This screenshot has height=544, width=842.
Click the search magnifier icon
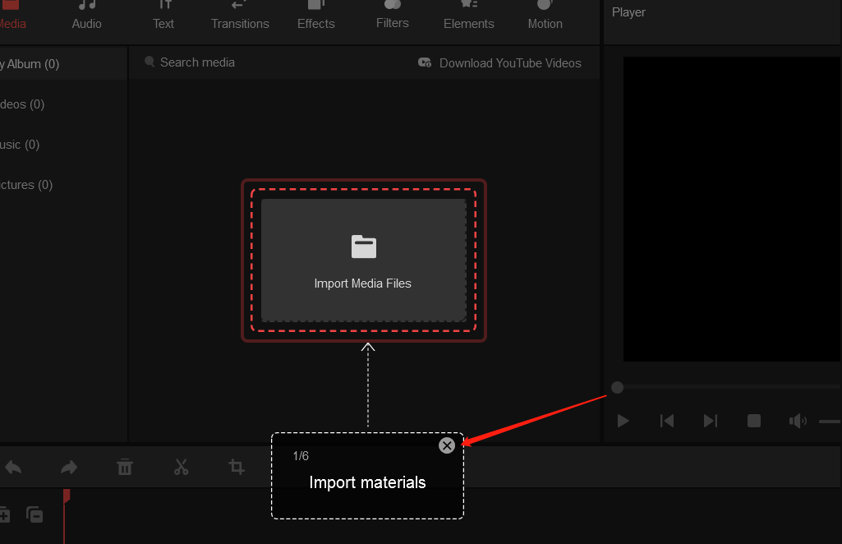coord(150,62)
